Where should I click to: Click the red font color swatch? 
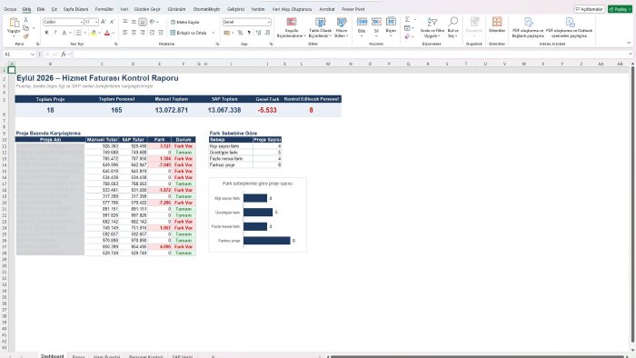coord(107,33)
